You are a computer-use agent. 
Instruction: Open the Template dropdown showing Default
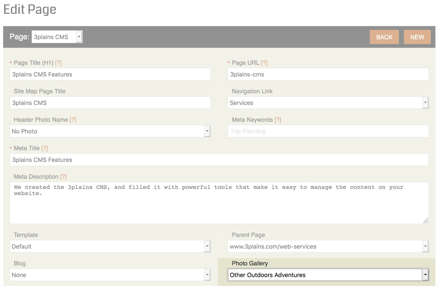[110, 247]
